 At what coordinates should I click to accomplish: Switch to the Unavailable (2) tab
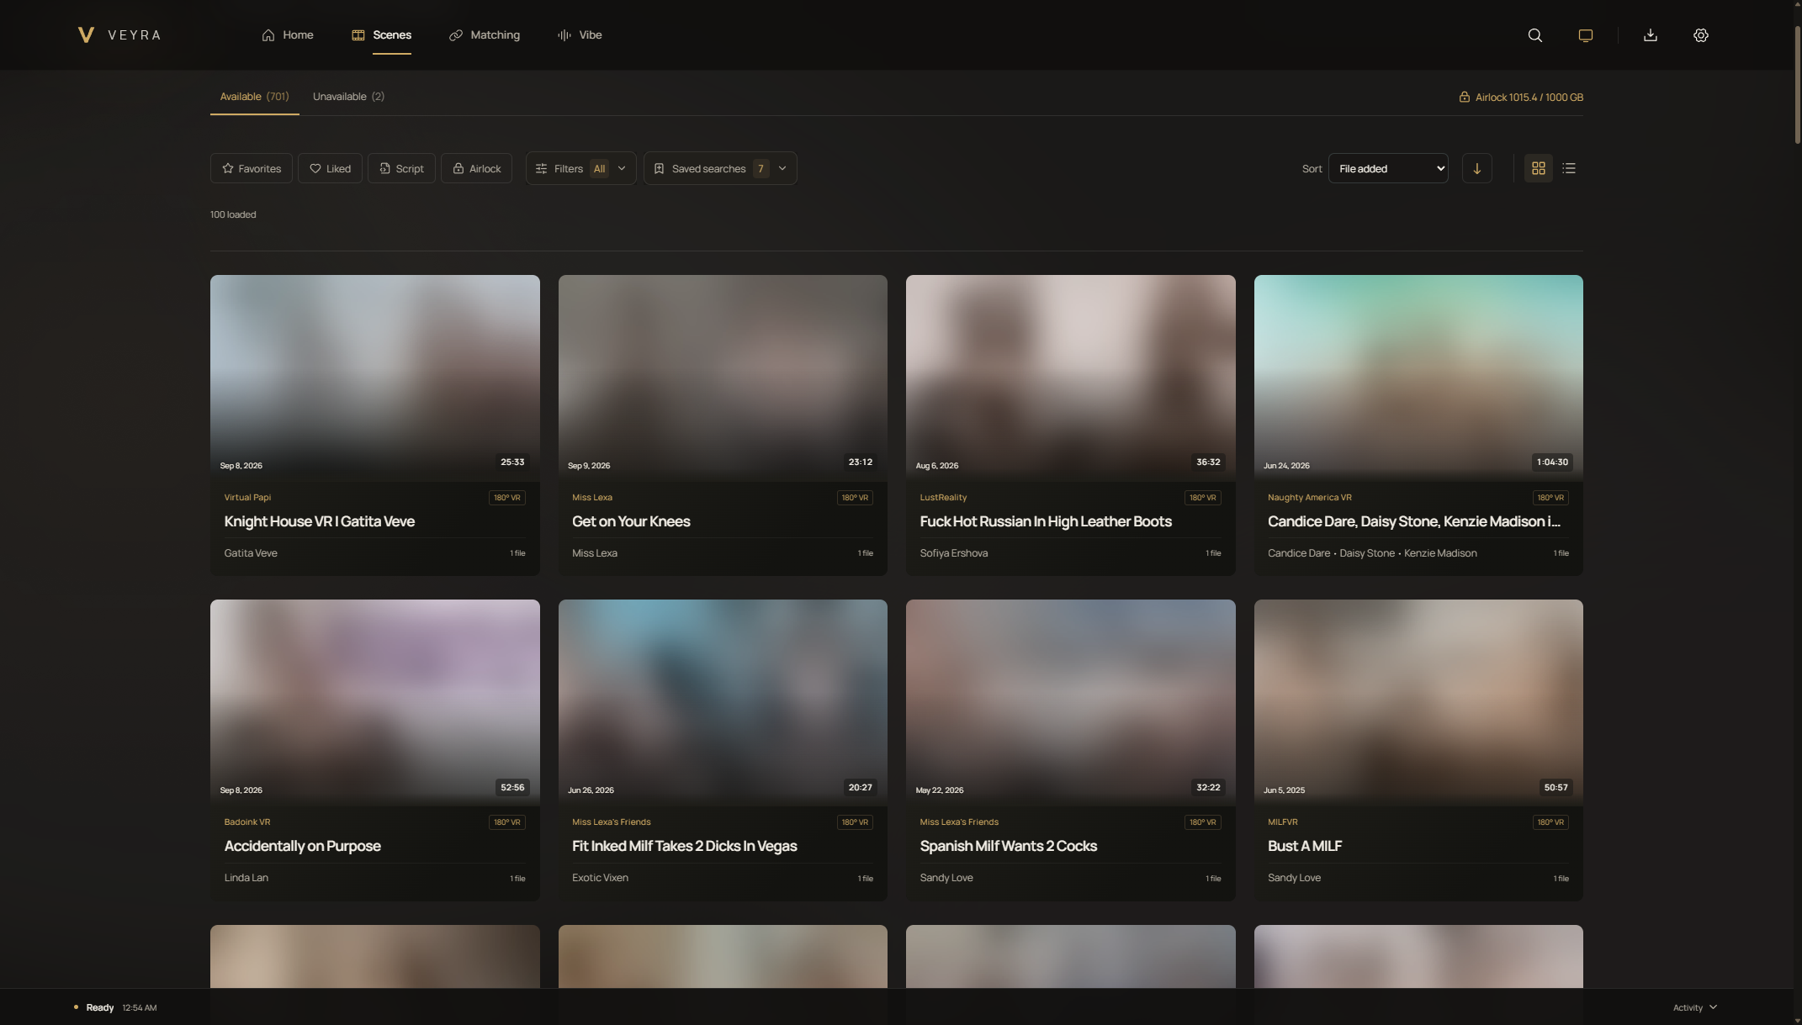click(348, 97)
